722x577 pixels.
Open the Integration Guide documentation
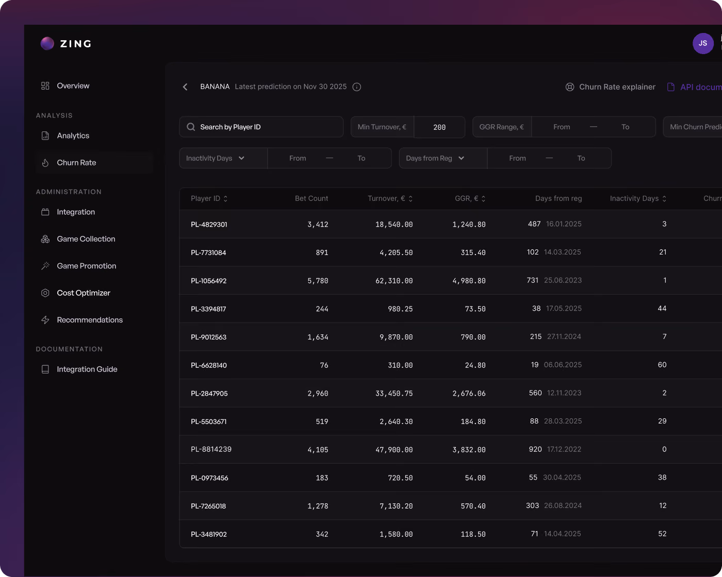[87, 369]
